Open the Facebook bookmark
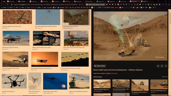The height and width of the screenshot is (96, 171). (x=61, y=8)
